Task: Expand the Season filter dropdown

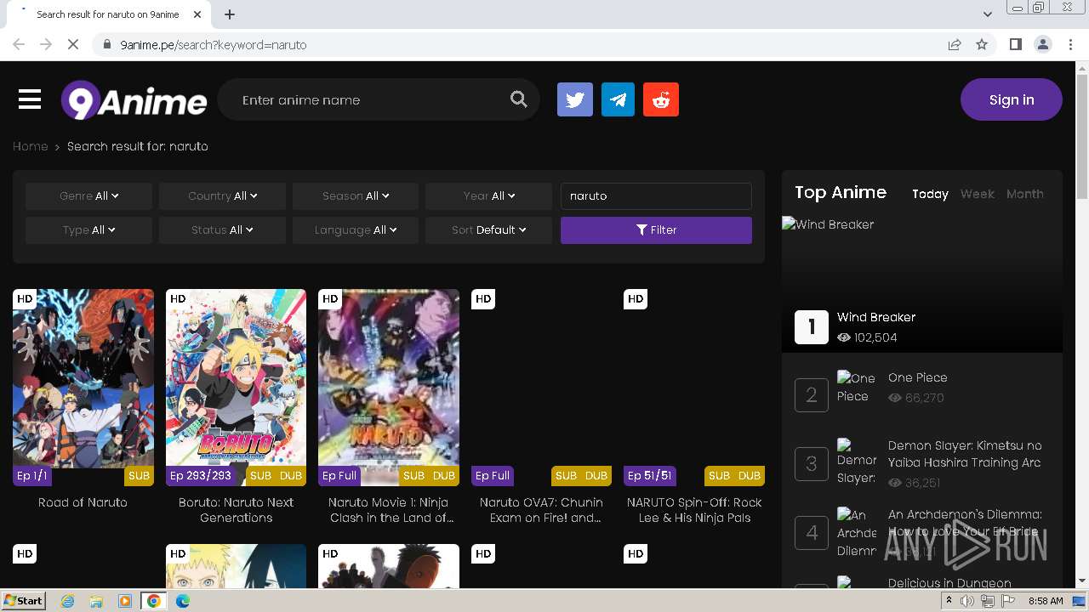Action: (x=356, y=195)
